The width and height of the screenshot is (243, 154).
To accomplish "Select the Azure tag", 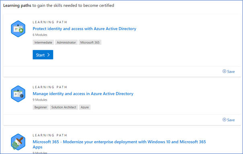I will (85, 107).
